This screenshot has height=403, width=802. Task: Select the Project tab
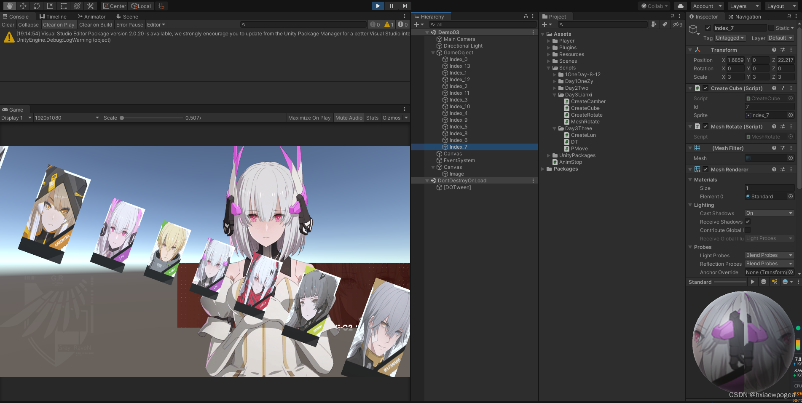tap(554, 16)
